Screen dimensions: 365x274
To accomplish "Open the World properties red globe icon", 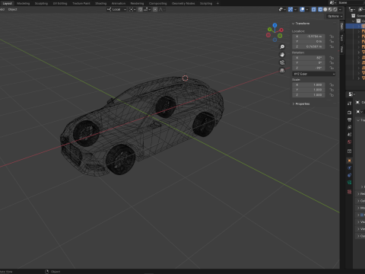I will click(349, 142).
